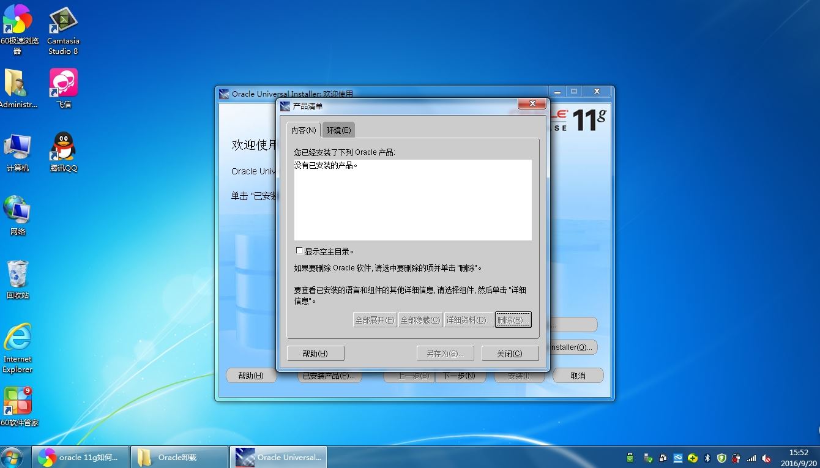Open the 回收站 recycle bin icon
This screenshot has height=468, width=820.
[18, 280]
